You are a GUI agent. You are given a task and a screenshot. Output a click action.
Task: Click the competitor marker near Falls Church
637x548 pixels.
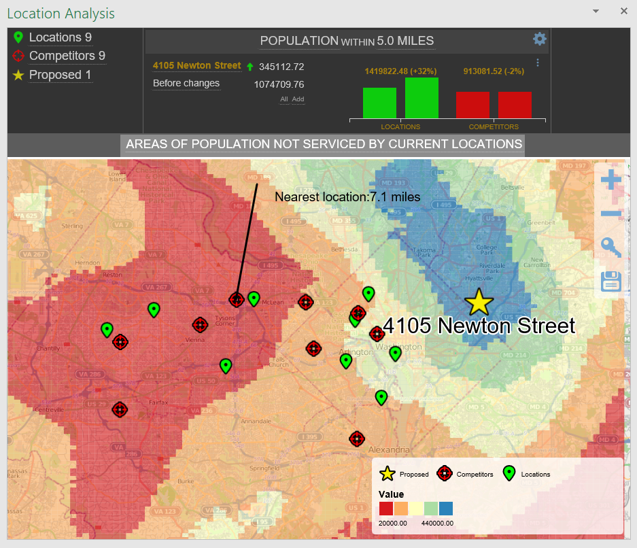coord(313,349)
